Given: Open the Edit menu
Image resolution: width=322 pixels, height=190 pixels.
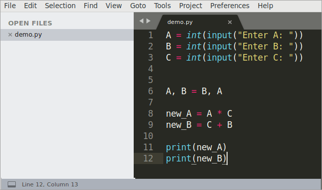Looking at the screenshot, I should click(31, 6).
